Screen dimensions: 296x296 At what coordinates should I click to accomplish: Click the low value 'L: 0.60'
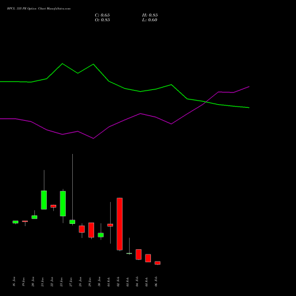click(150, 20)
